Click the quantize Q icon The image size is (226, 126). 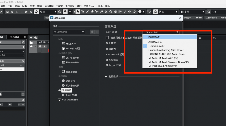(209, 12)
